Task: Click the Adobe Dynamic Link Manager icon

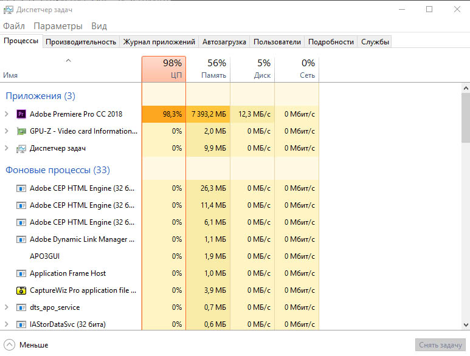Action: 21,239
